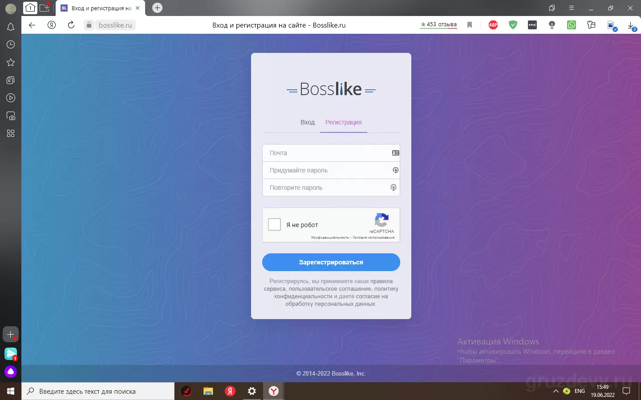The width and height of the screenshot is (641, 400).
Task: Open the Adblock Plus extension
Action: pos(493,25)
